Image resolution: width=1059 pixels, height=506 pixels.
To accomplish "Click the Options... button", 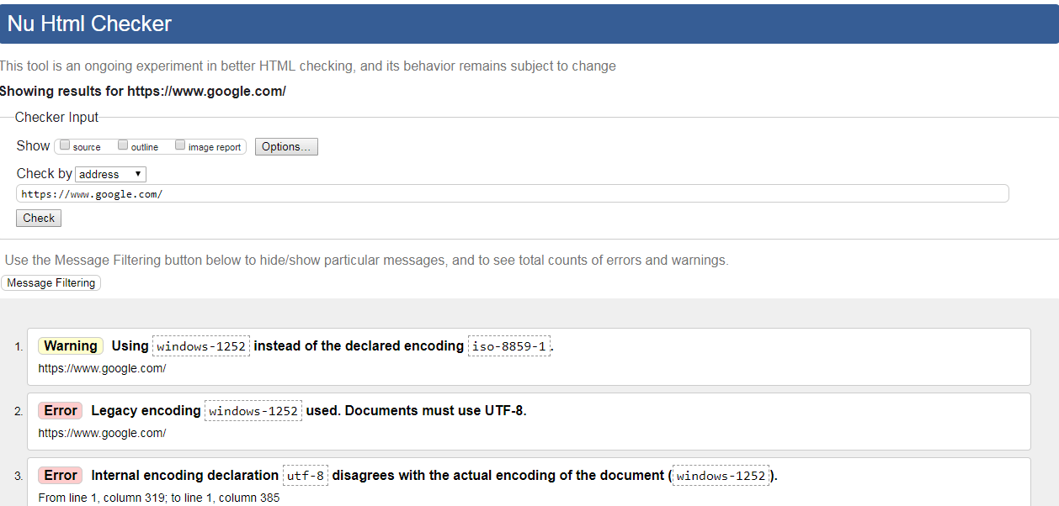I will tap(286, 147).
